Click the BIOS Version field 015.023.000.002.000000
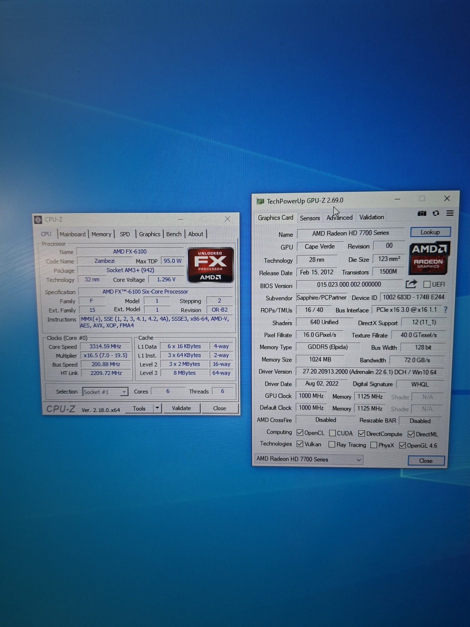Screen dimensions: 470x627 point(349,284)
